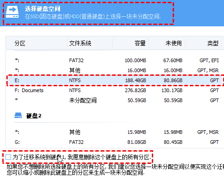This screenshot has height=177, width=224.
Task: Click the 67.60MB unused cell
Action: pos(173,60)
